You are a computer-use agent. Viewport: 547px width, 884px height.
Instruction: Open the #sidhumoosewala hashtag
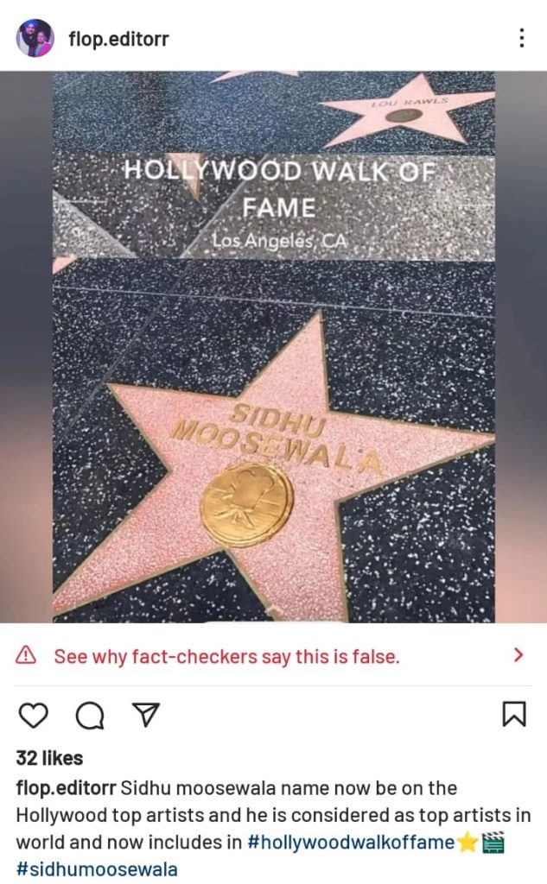[97, 869]
